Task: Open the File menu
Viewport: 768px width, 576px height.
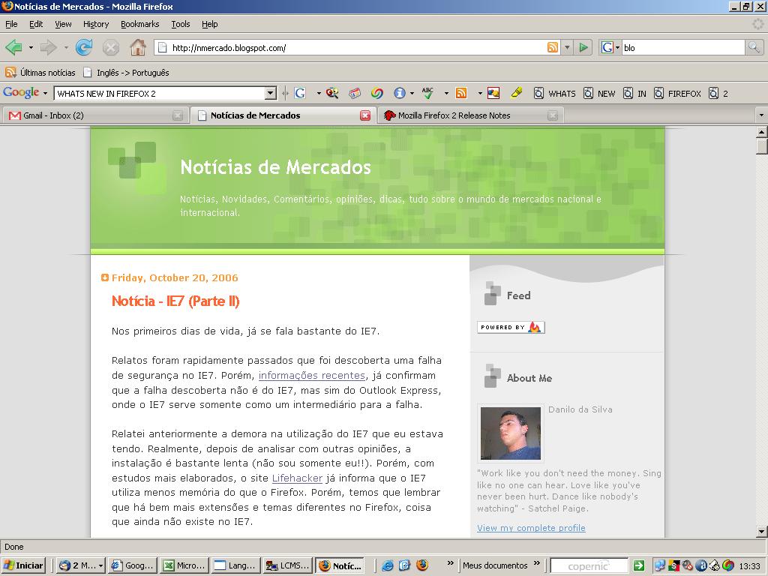Action: [x=11, y=24]
